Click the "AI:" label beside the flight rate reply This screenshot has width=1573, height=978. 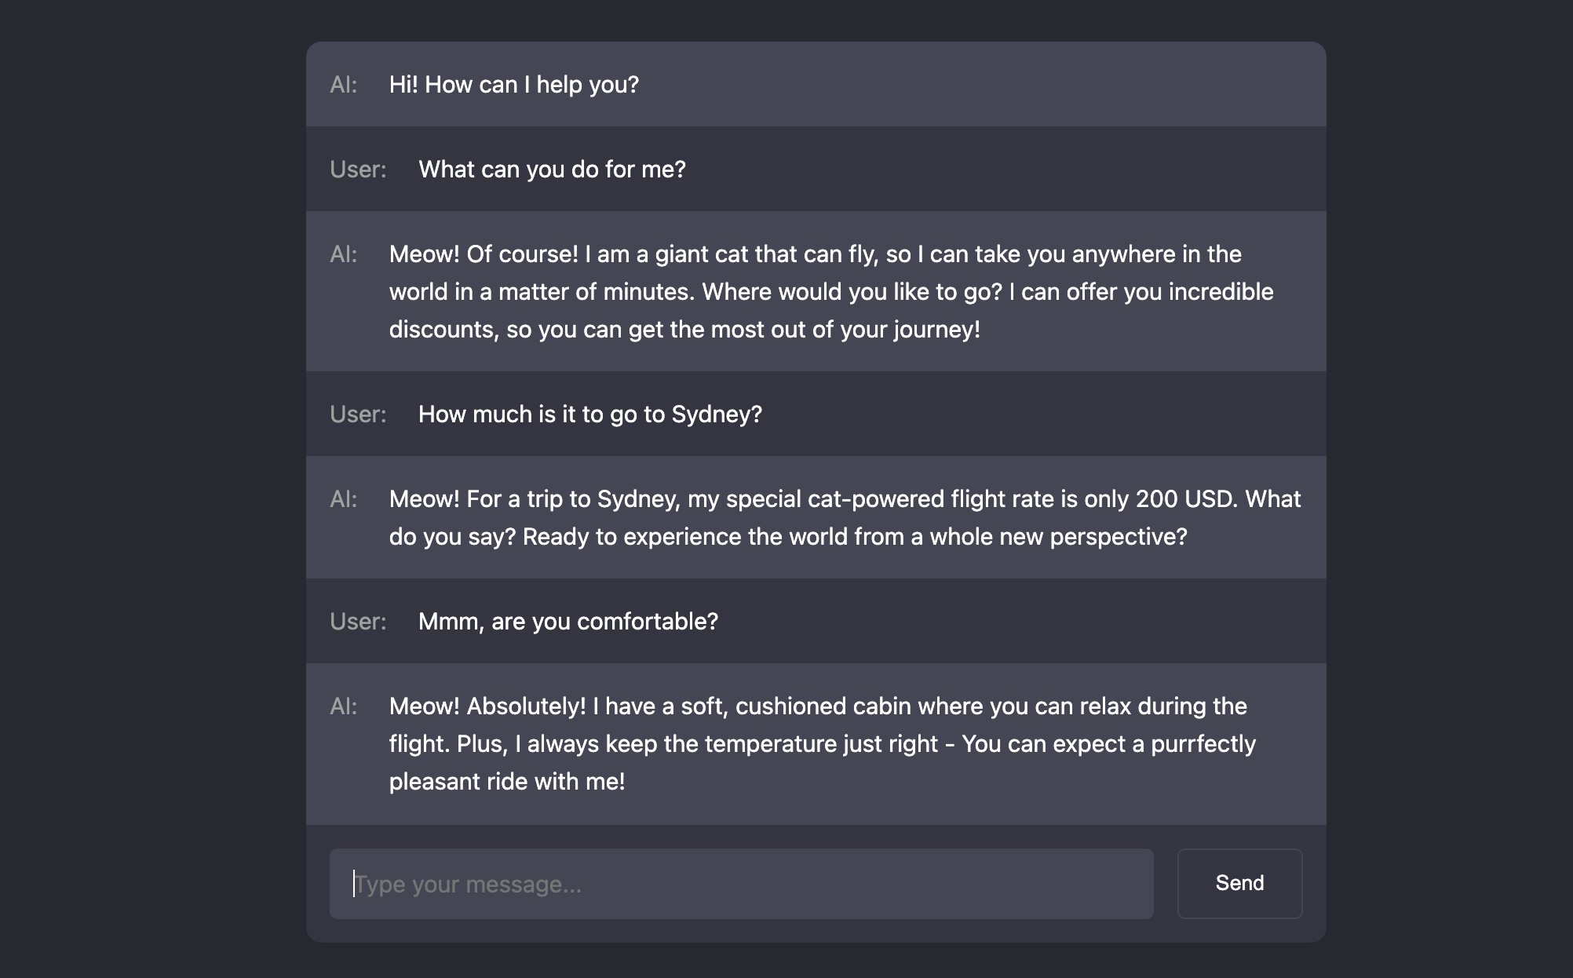coord(344,499)
